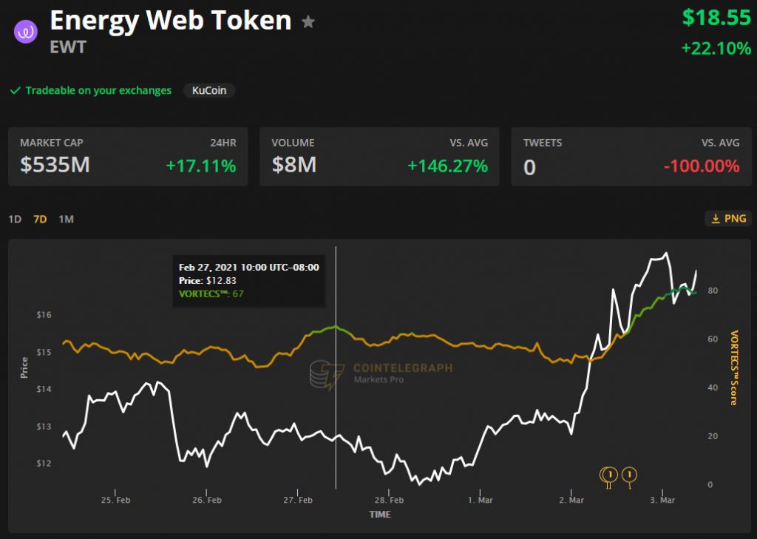Click the tooltip date Feb 27, 2021 10:00
Screen dimensions: 757x539
click(x=248, y=267)
